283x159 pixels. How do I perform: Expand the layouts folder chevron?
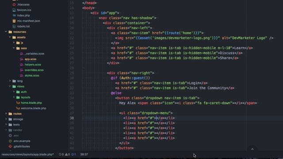[x=14, y=97]
